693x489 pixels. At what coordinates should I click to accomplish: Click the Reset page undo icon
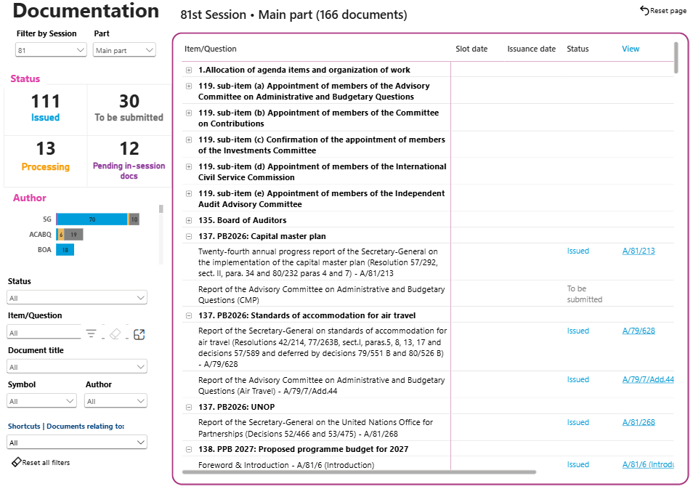point(644,10)
